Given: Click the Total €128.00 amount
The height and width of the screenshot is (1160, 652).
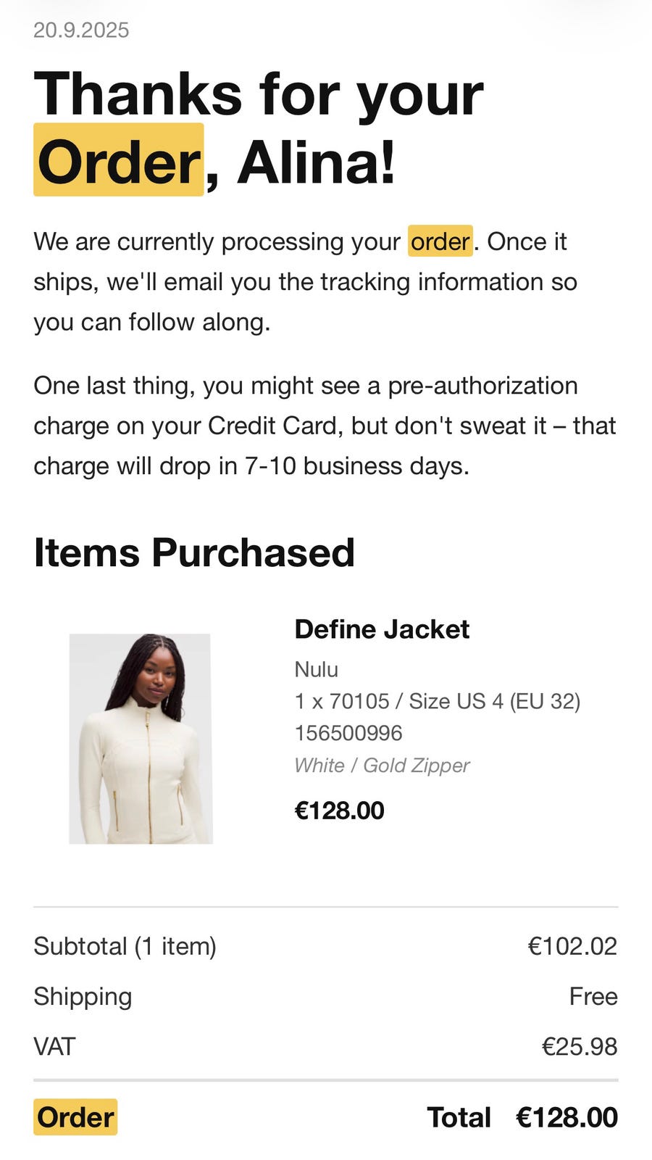Looking at the screenshot, I should tap(566, 1117).
